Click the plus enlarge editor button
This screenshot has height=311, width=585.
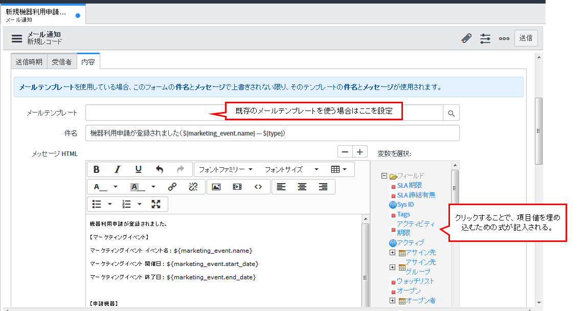(x=359, y=152)
